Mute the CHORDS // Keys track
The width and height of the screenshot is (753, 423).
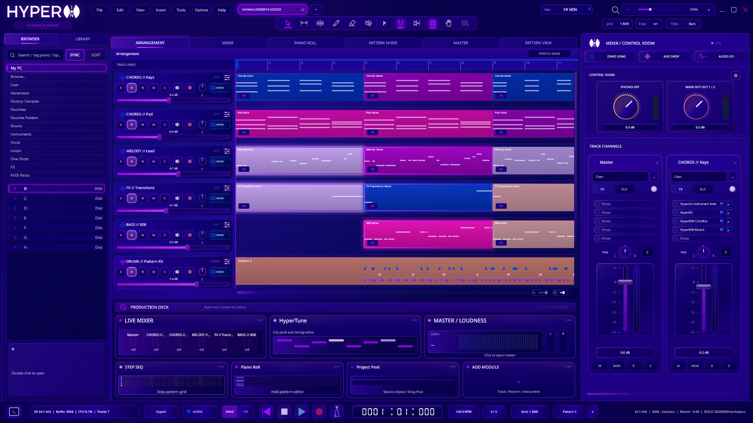point(154,88)
